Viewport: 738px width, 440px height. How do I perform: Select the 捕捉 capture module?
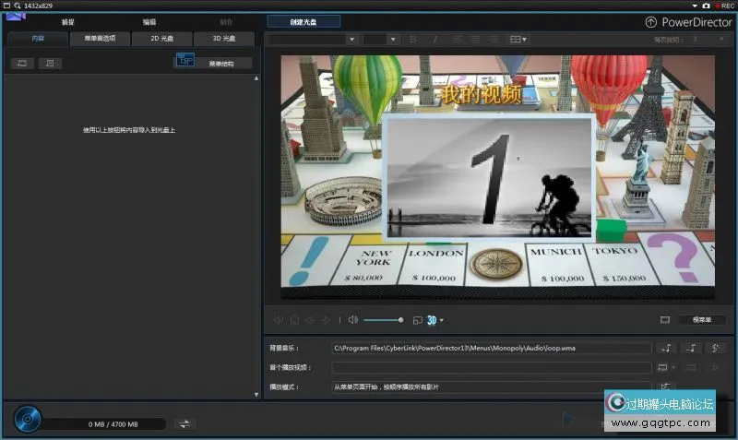(x=68, y=21)
